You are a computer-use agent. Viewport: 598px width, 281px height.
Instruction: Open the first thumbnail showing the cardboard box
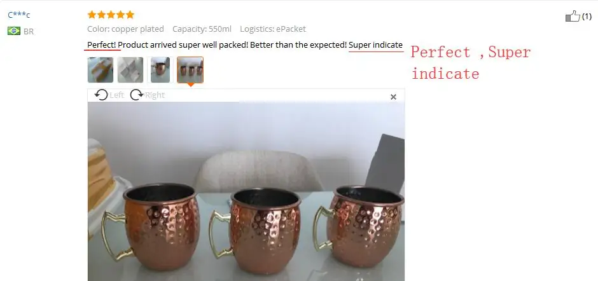pos(101,70)
